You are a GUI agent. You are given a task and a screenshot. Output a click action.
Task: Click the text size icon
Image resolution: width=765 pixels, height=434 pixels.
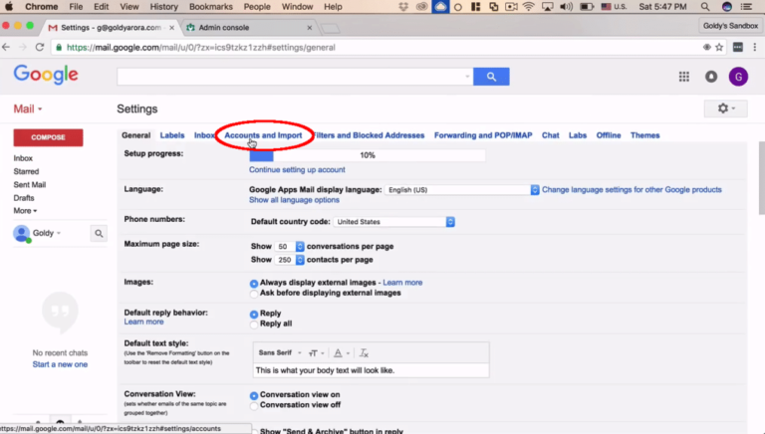coord(313,353)
